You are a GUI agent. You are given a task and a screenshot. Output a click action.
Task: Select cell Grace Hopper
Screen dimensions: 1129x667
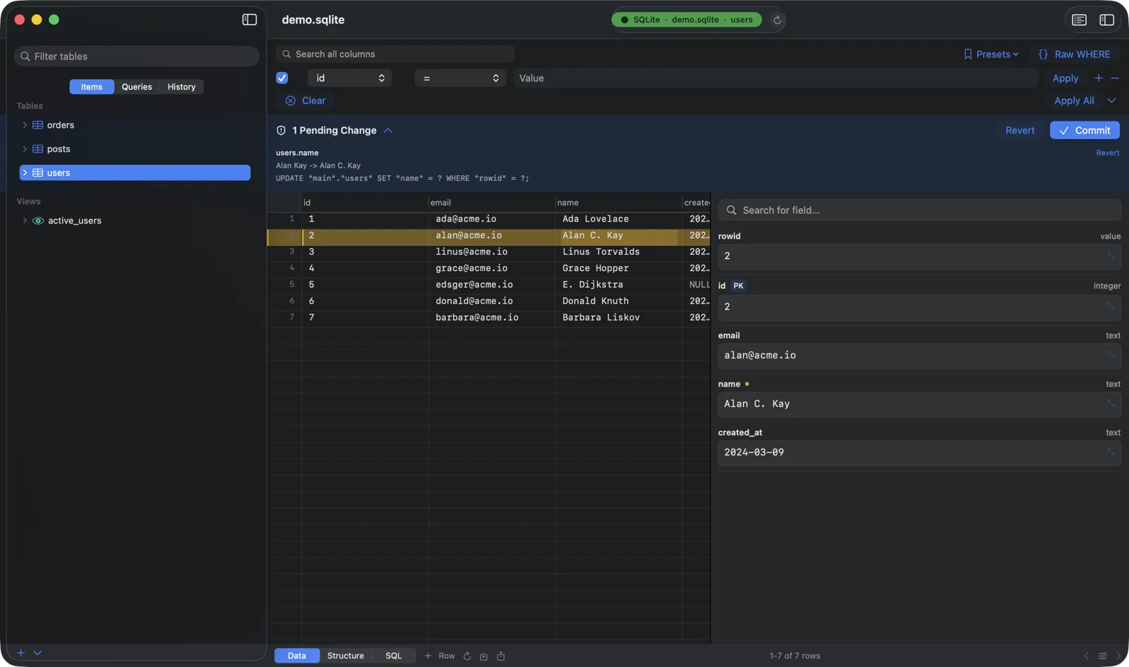point(619,268)
